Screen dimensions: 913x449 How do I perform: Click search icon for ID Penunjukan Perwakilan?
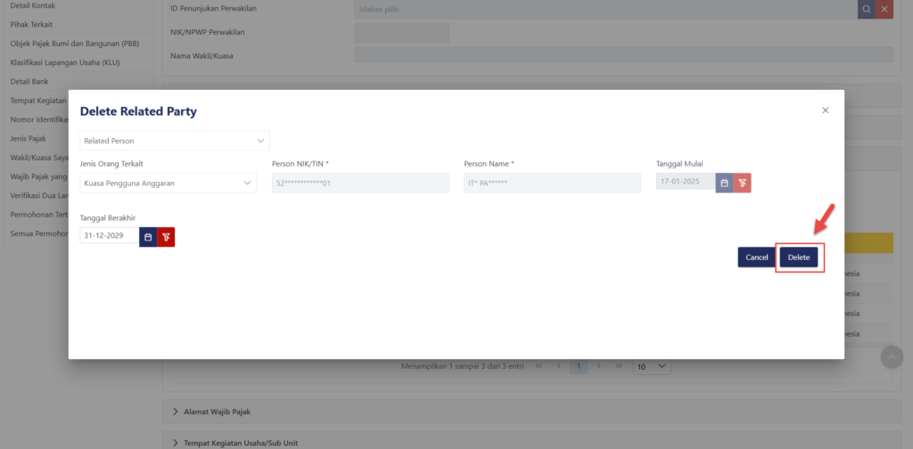click(x=866, y=10)
